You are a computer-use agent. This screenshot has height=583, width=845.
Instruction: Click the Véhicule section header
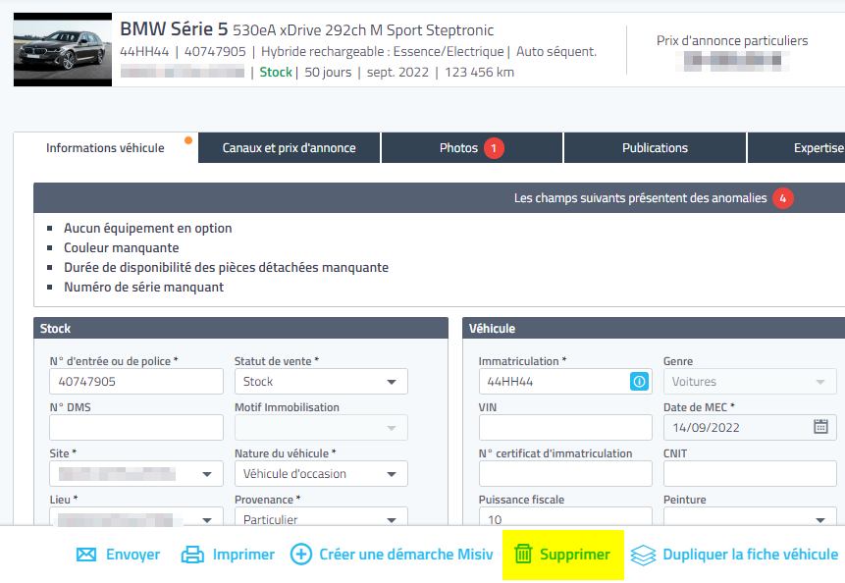tap(654, 328)
